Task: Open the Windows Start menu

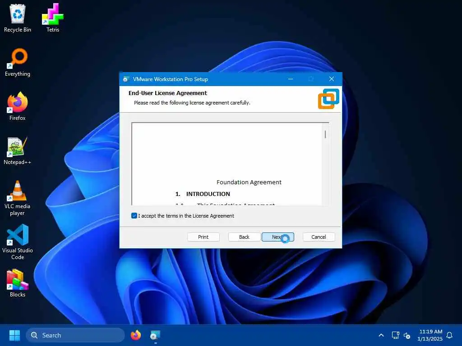Action: click(14, 335)
